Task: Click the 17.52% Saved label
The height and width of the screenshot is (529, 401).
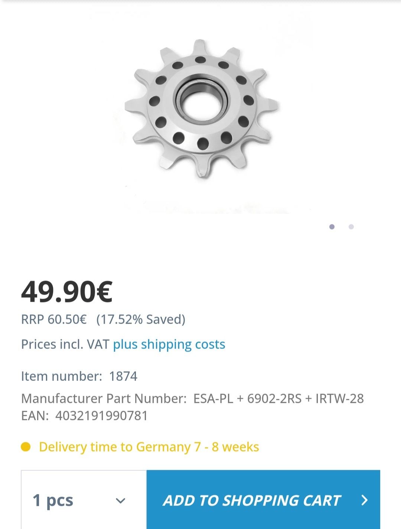Action: [141, 320]
